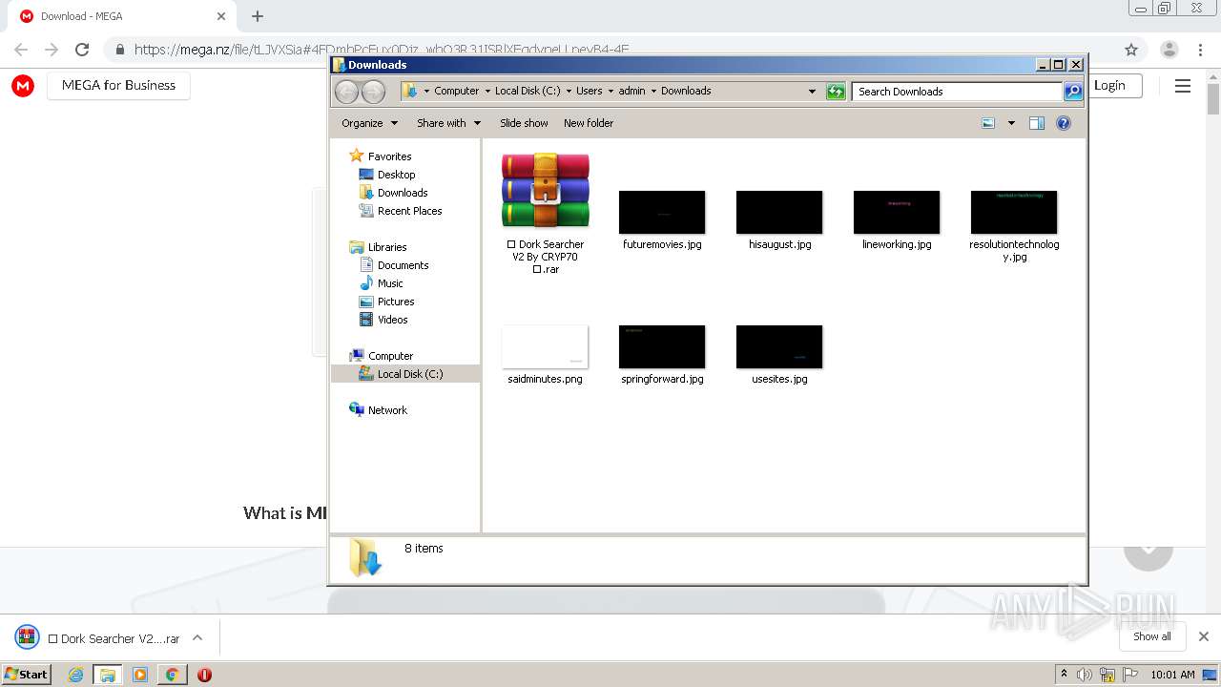Open the Windows Start menu

pyautogui.click(x=27, y=674)
